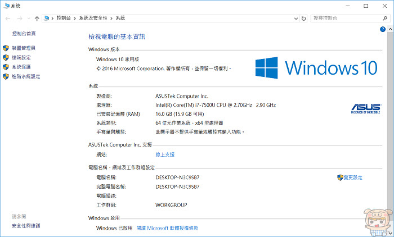Select ASUSTek Computer Inc. manufacturer value
394x237 pixels.
[x=182, y=96]
